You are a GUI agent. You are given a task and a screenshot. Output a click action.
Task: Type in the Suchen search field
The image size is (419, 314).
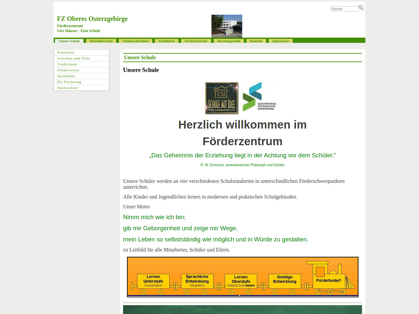[344, 9]
